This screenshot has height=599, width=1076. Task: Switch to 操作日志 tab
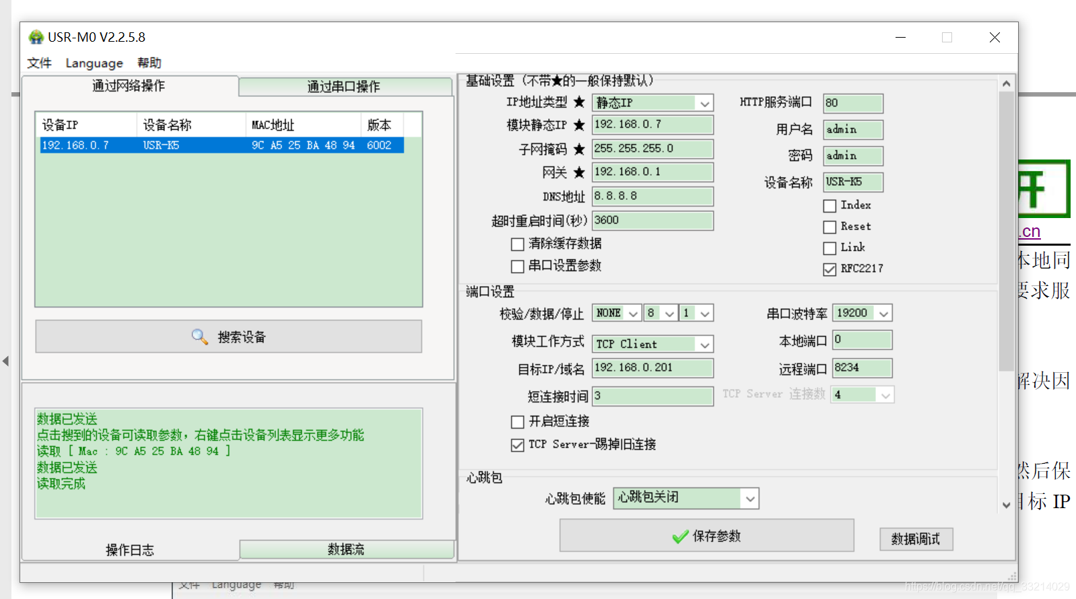pyautogui.click(x=130, y=550)
